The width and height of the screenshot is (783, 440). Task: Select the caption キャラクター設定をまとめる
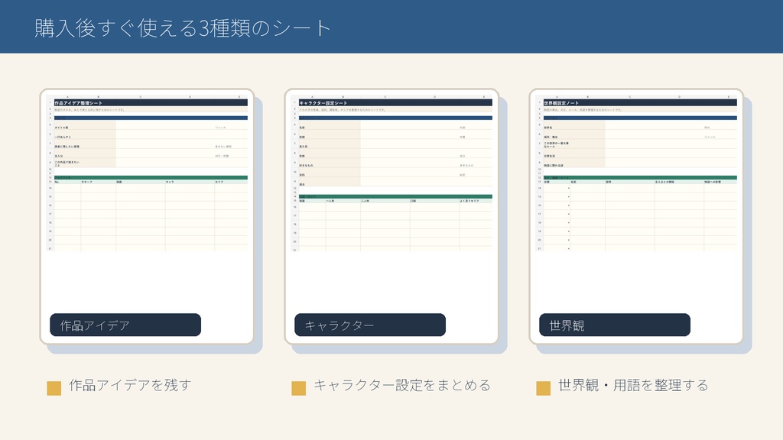402,385
